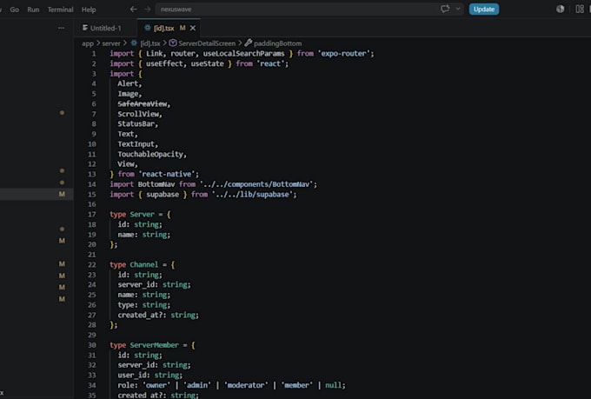591x399 pixels.
Task: Click the Channel type name on line 22
Action: coord(144,265)
